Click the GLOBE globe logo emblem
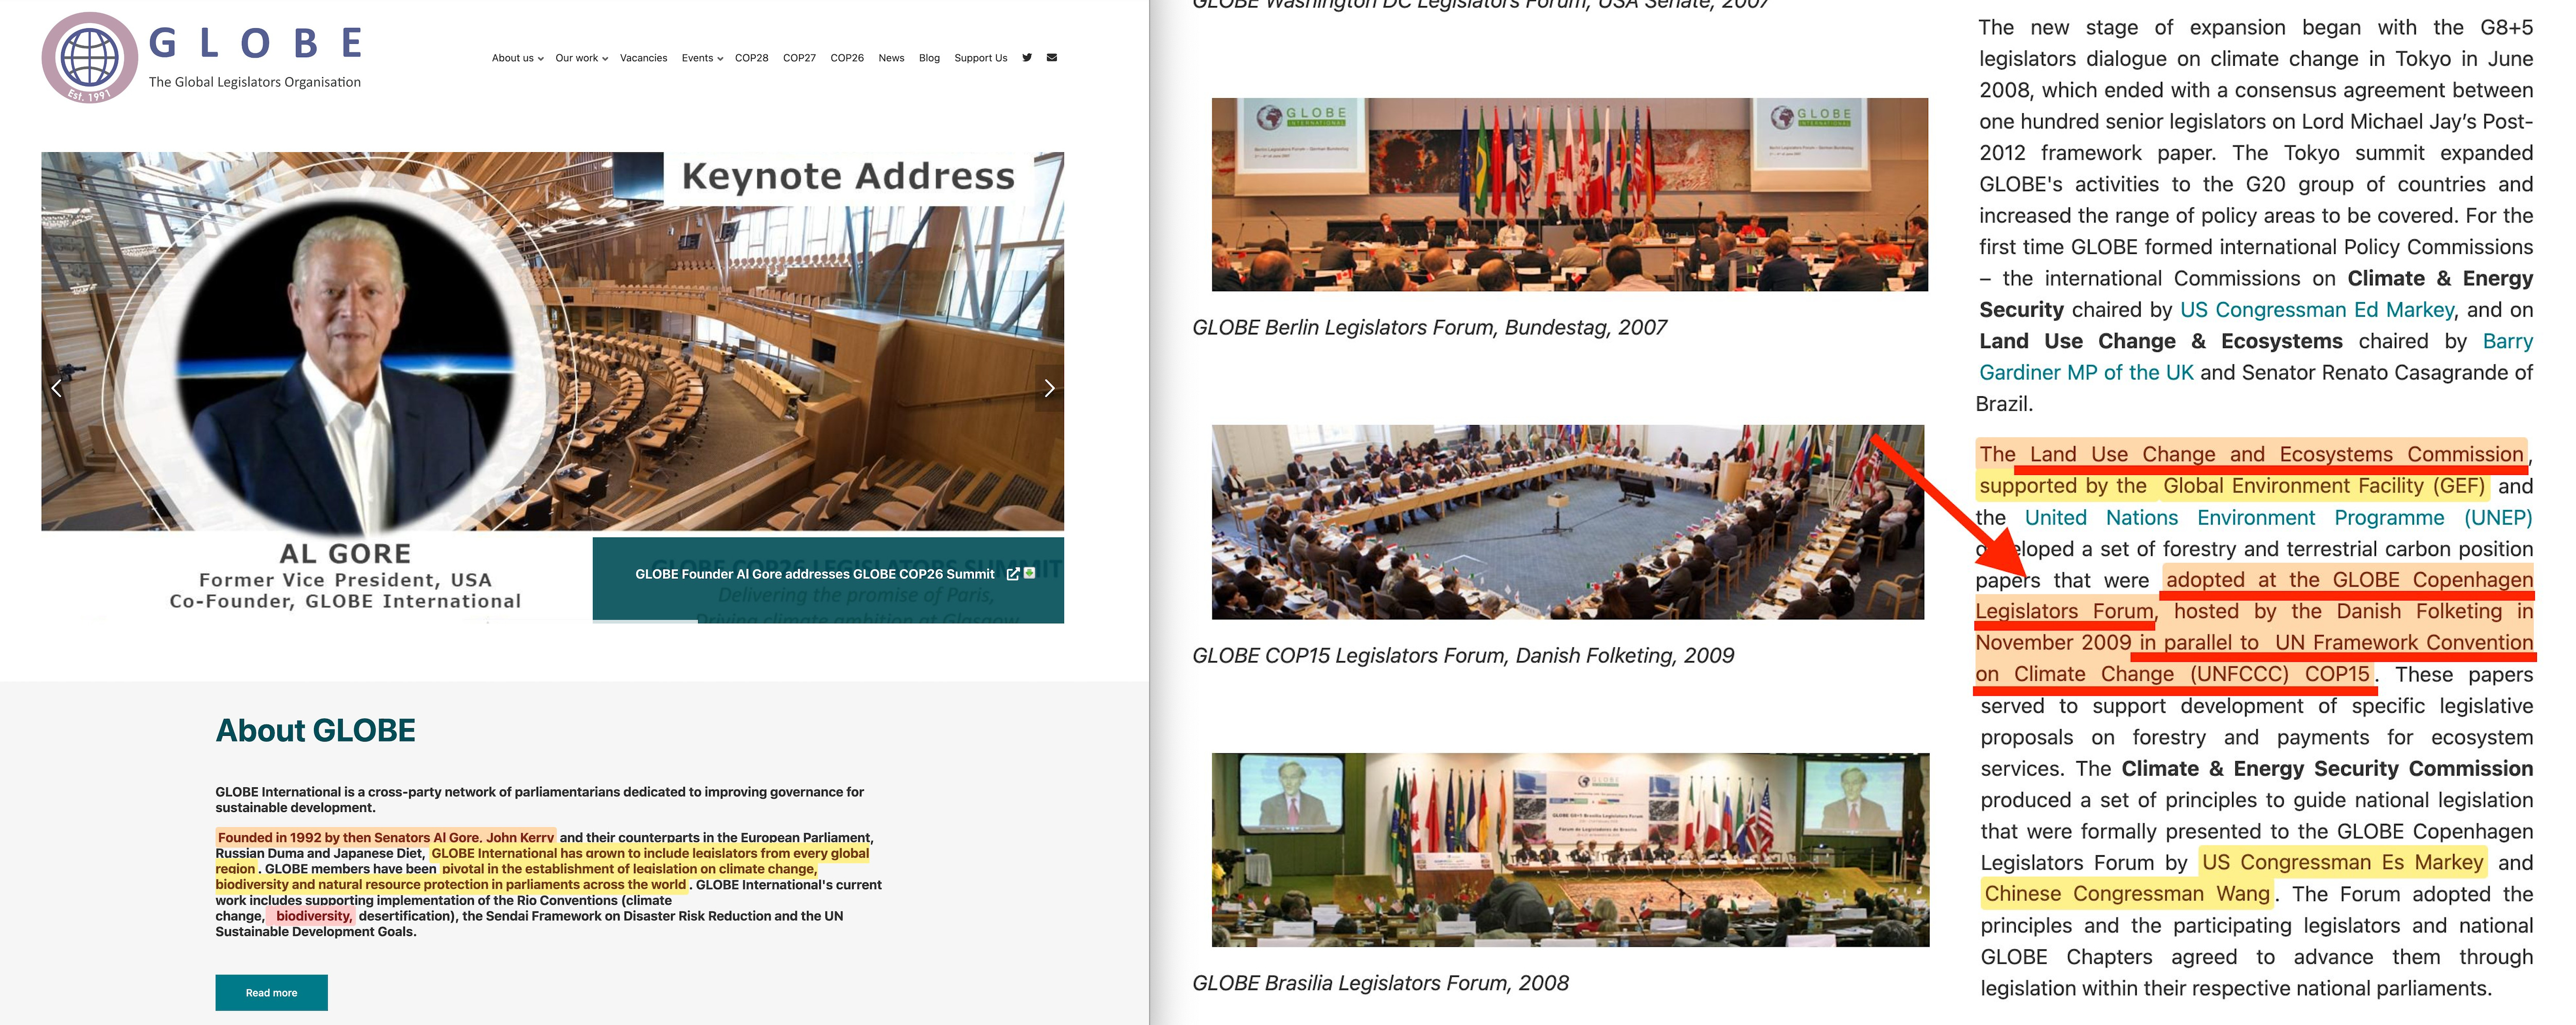2576x1025 pixels. pos(90,57)
